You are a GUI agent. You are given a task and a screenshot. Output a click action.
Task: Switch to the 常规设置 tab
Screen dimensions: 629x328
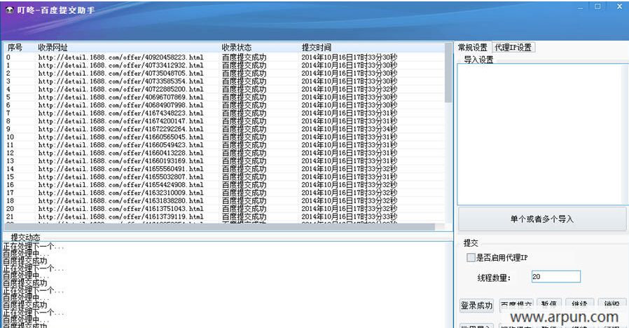click(472, 47)
